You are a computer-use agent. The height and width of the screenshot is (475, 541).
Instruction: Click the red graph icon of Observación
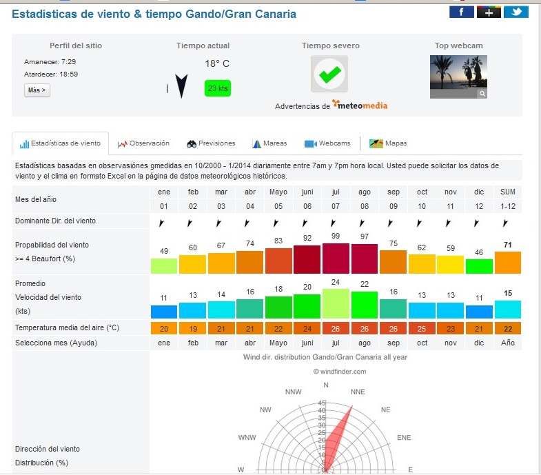point(123,144)
